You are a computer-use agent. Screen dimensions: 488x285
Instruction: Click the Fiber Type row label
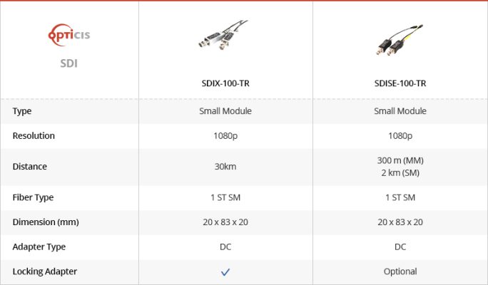pyautogui.click(x=33, y=197)
